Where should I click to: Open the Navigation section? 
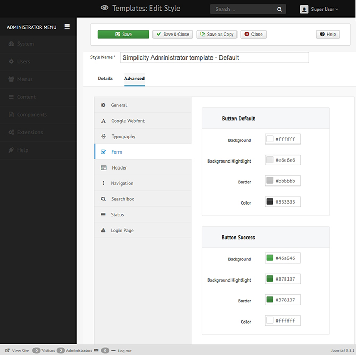143,183
